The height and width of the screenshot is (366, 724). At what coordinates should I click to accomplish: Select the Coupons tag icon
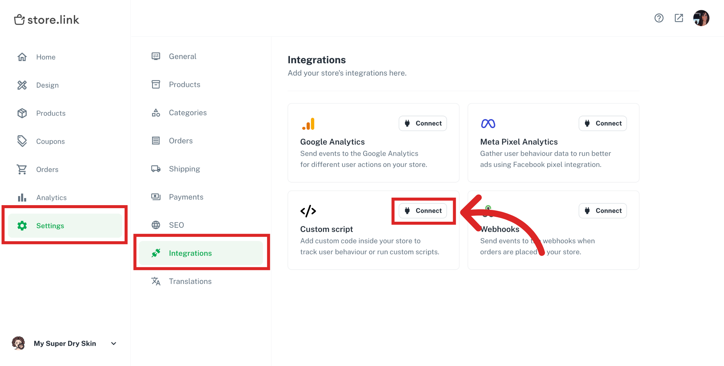point(22,141)
